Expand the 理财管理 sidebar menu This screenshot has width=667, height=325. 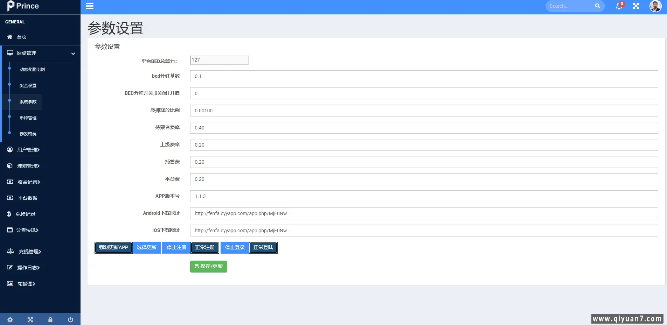28,166
